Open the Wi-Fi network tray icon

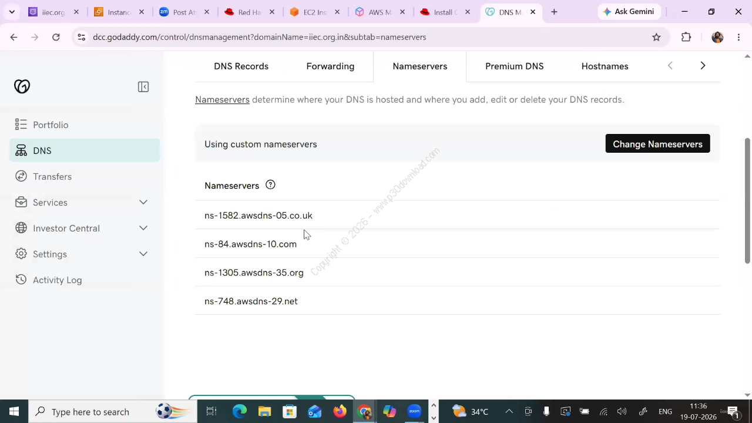coord(603,411)
